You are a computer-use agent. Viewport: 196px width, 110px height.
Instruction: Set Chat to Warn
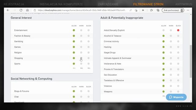(81, 97)
